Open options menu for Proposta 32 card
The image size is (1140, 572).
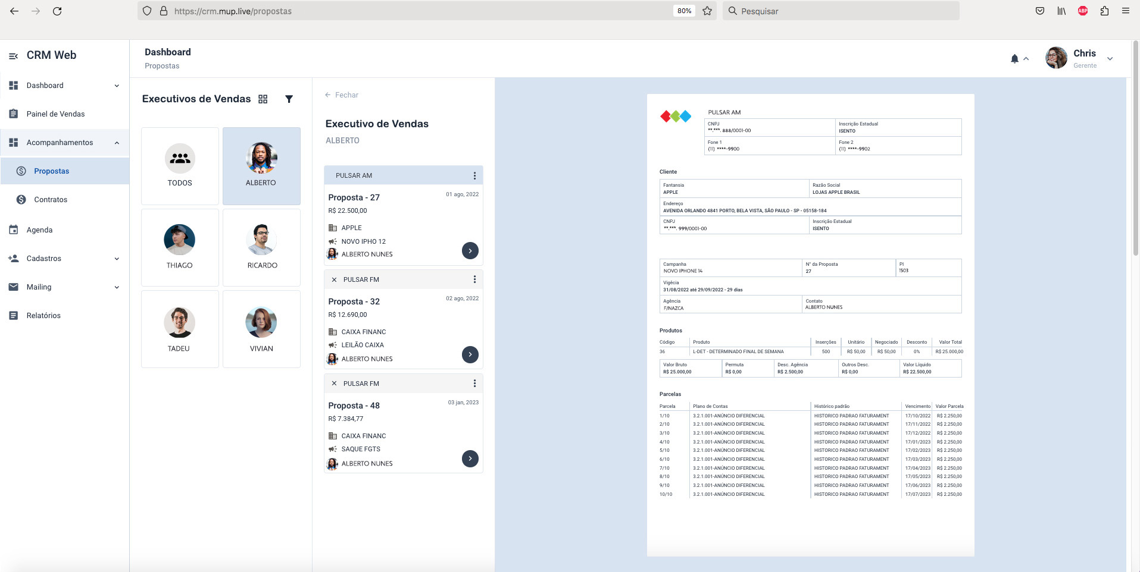474,279
